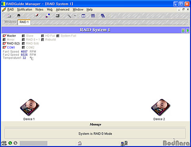Open the Notes menu
The width and height of the screenshot is (191, 147).
pyautogui.click(x=39, y=10)
